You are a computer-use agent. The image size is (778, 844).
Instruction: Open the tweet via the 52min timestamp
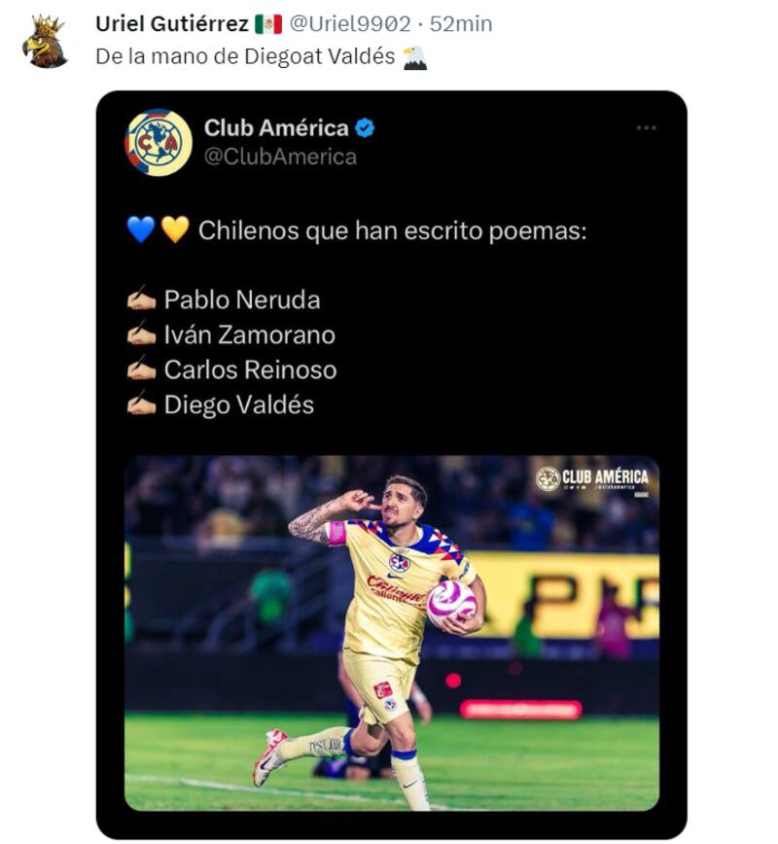pos(461,24)
